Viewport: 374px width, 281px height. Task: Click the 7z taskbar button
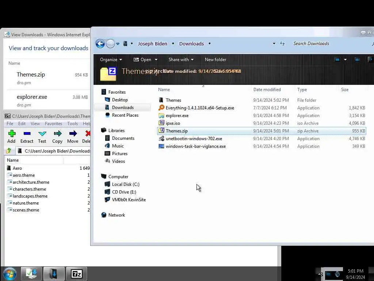tap(77, 274)
